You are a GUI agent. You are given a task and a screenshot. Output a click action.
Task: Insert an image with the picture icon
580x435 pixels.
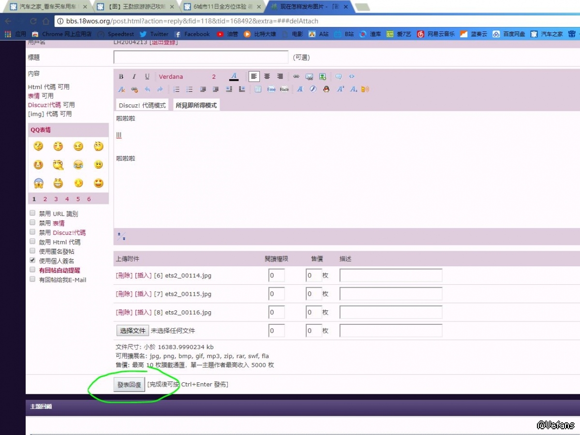point(322,77)
